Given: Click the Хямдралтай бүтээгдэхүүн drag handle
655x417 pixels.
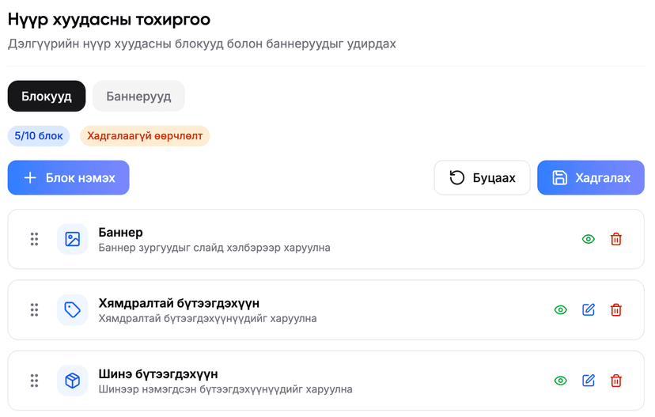Looking at the screenshot, I should (34, 310).
